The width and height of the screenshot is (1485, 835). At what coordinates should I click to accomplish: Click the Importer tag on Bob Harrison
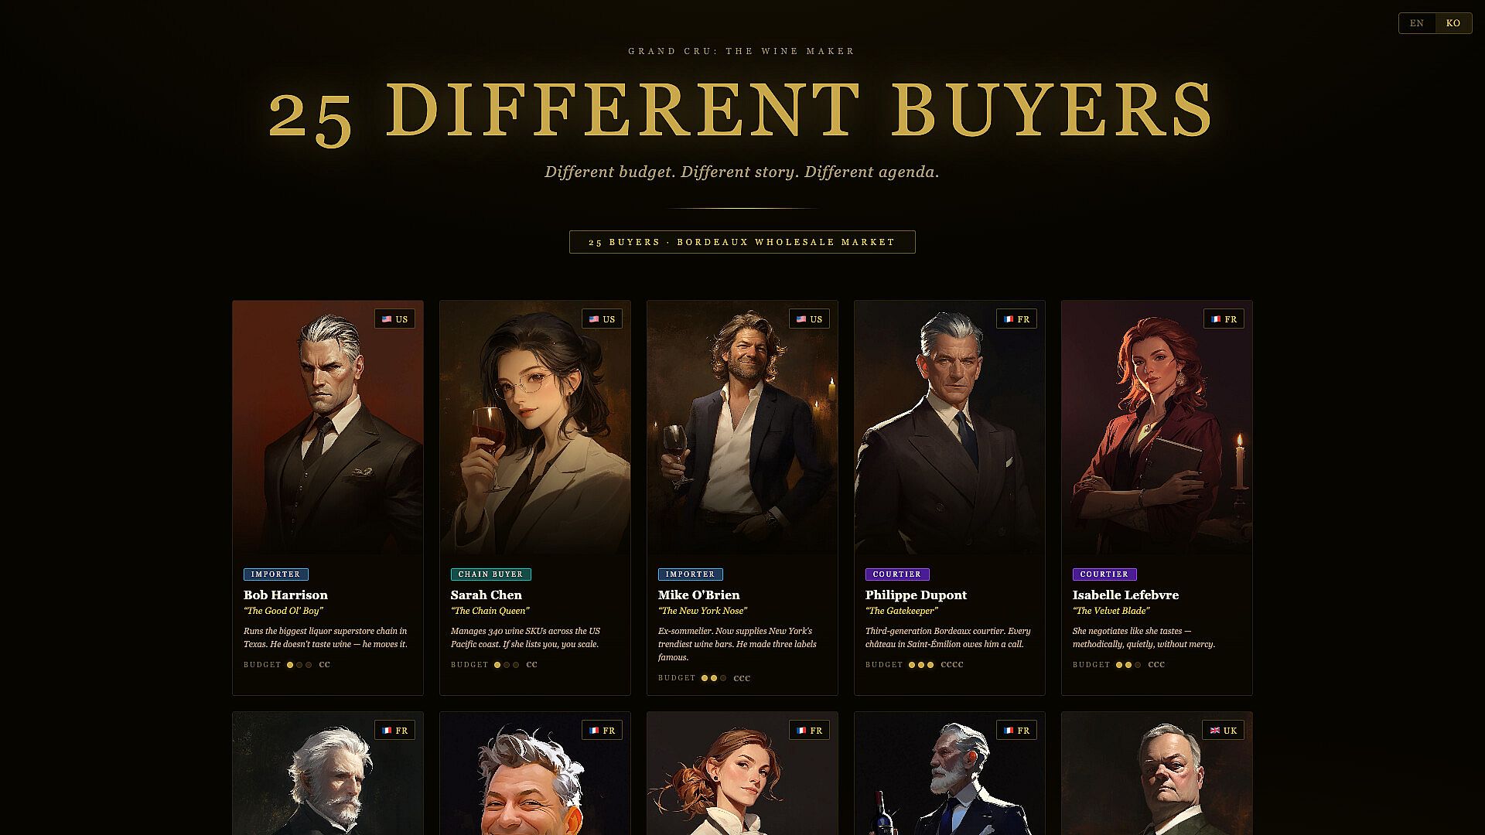(x=275, y=574)
